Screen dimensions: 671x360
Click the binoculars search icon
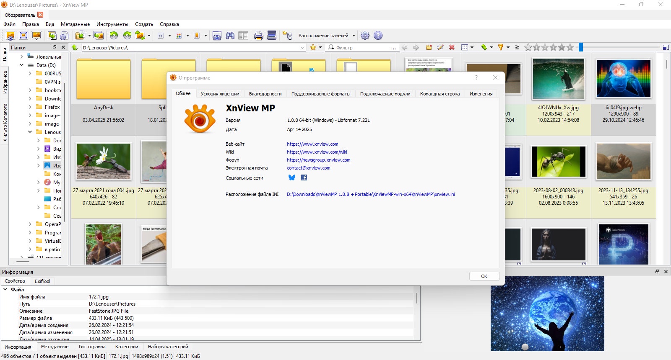pyautogui.click(x=230, y=36)
